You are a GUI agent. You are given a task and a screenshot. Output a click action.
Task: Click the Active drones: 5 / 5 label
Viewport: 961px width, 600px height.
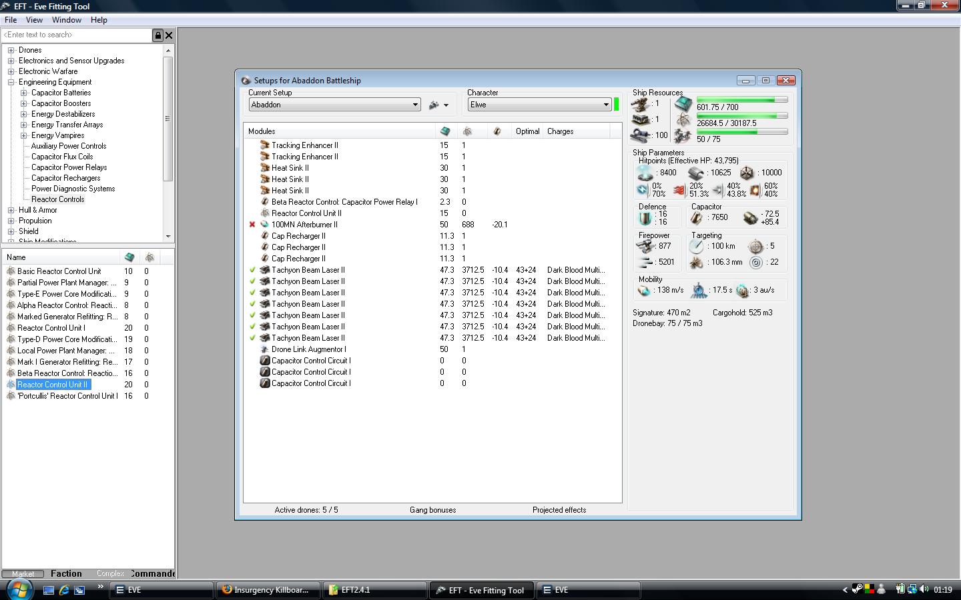(306, 510)
